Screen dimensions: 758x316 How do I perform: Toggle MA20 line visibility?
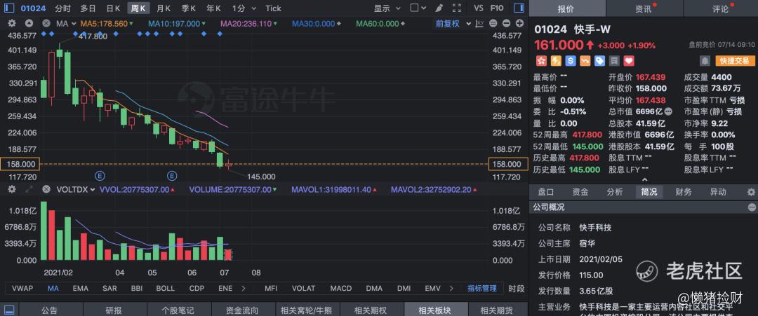coord(248,24)
